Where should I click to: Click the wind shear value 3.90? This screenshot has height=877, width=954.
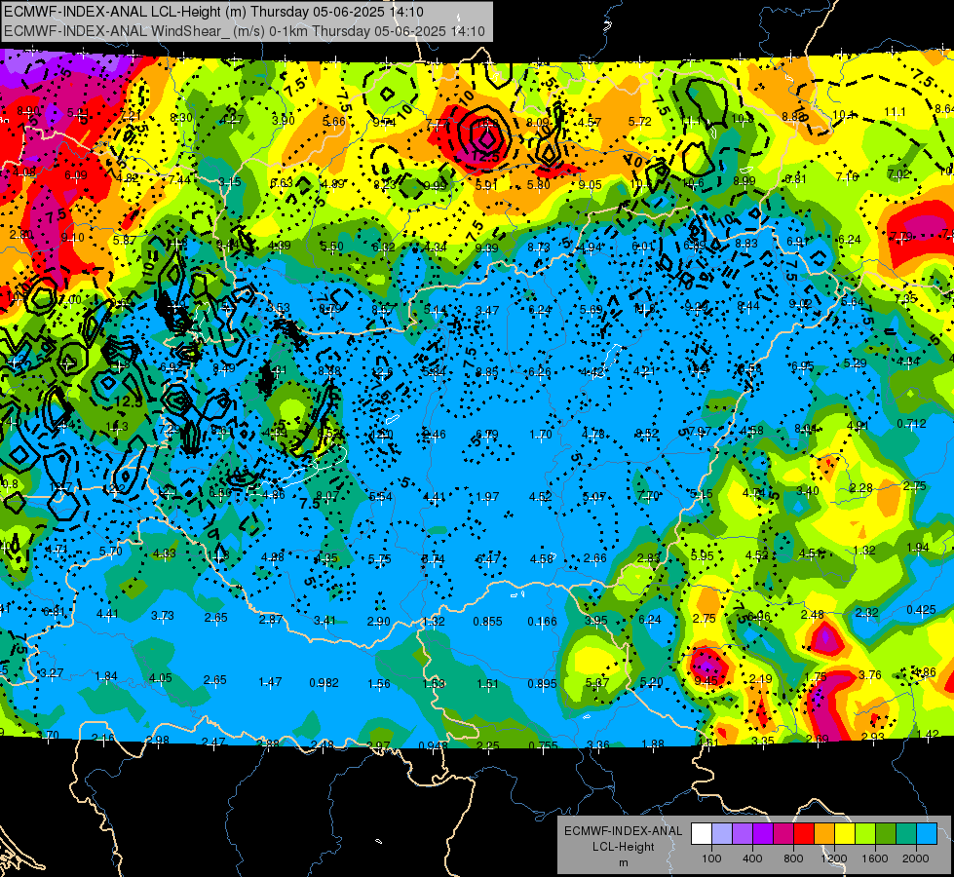coord(283,121)
